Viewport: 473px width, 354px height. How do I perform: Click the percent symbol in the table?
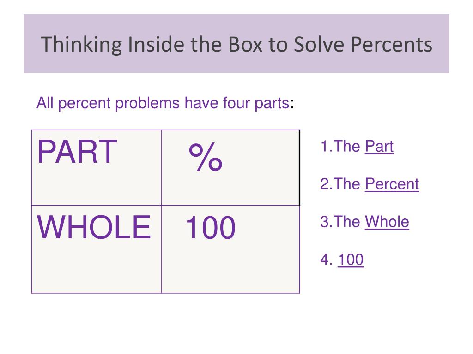tap(206, 157)
